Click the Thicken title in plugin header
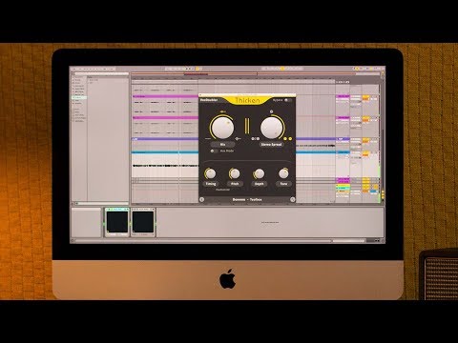This screenshot has width=458, height=343. (247, 100)
